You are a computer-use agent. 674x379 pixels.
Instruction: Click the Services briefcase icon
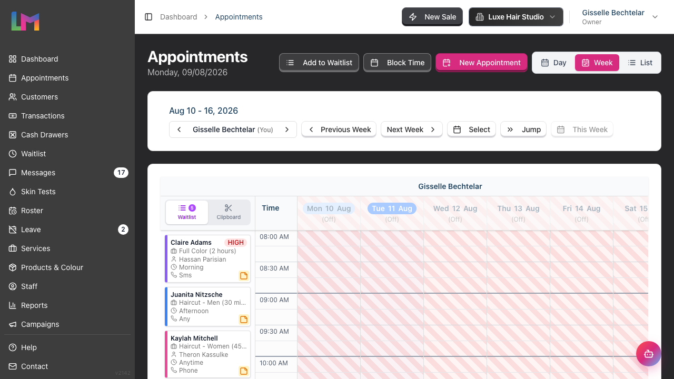(13, 248)
